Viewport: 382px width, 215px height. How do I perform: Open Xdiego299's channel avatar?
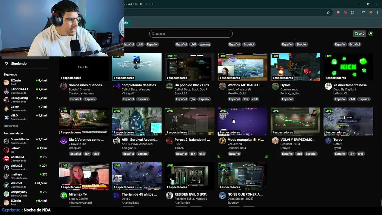pos(116,141)
